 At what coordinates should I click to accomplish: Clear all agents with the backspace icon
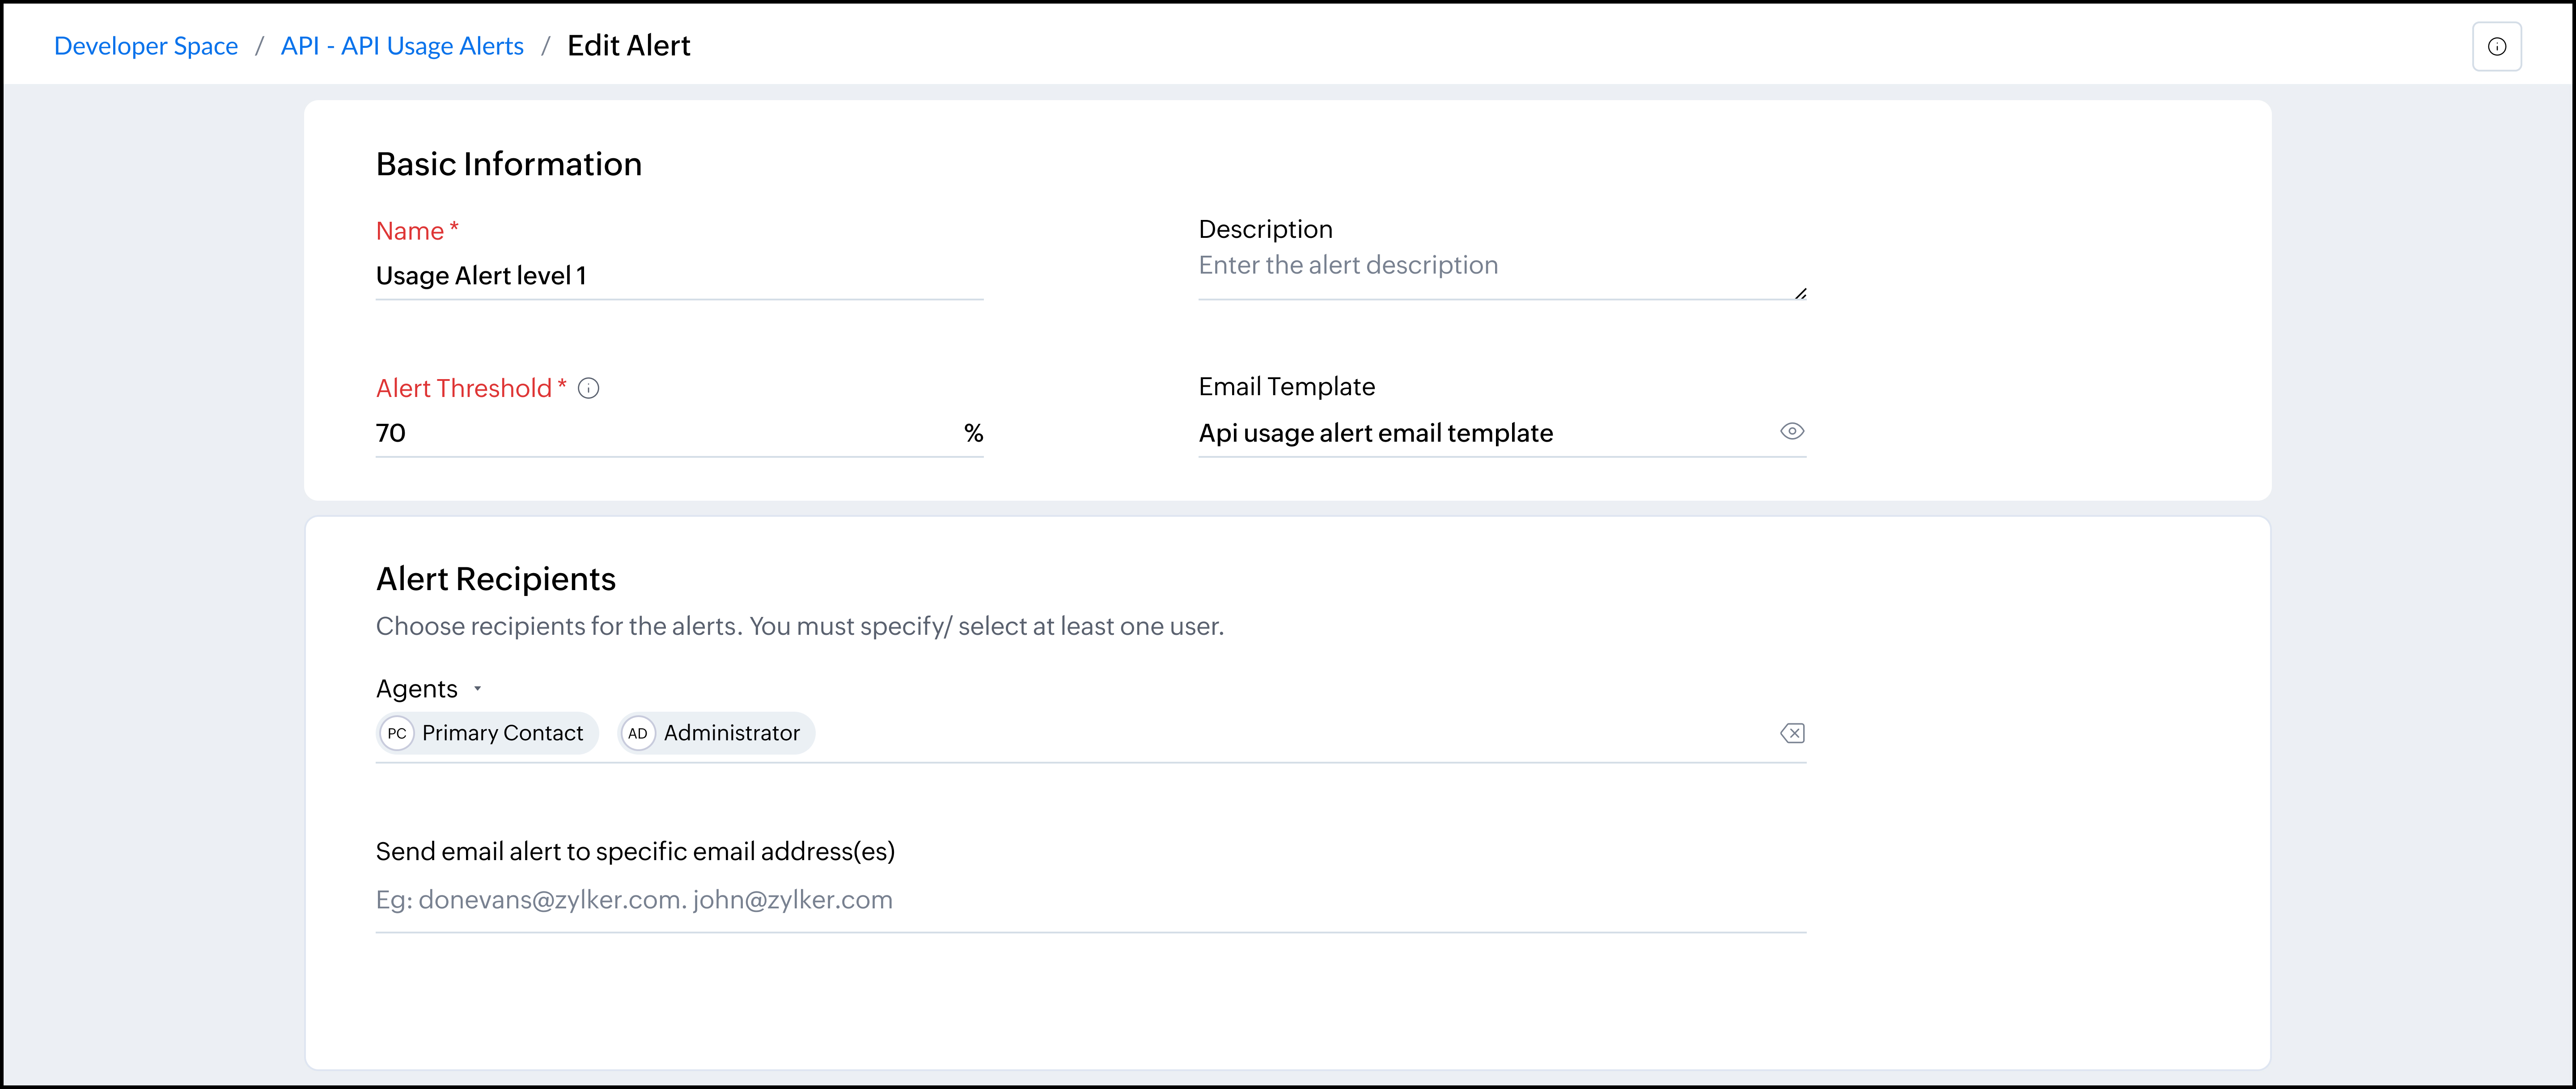tap(1792, 734)
